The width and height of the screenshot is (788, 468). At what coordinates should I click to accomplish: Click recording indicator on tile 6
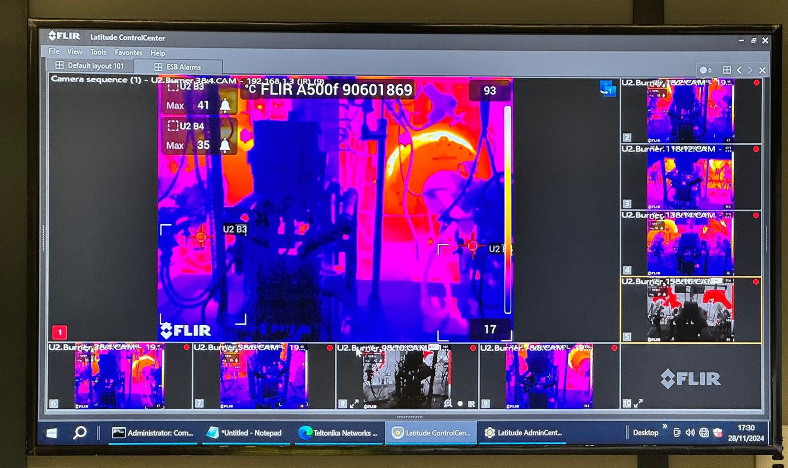(x=186, y=347)
